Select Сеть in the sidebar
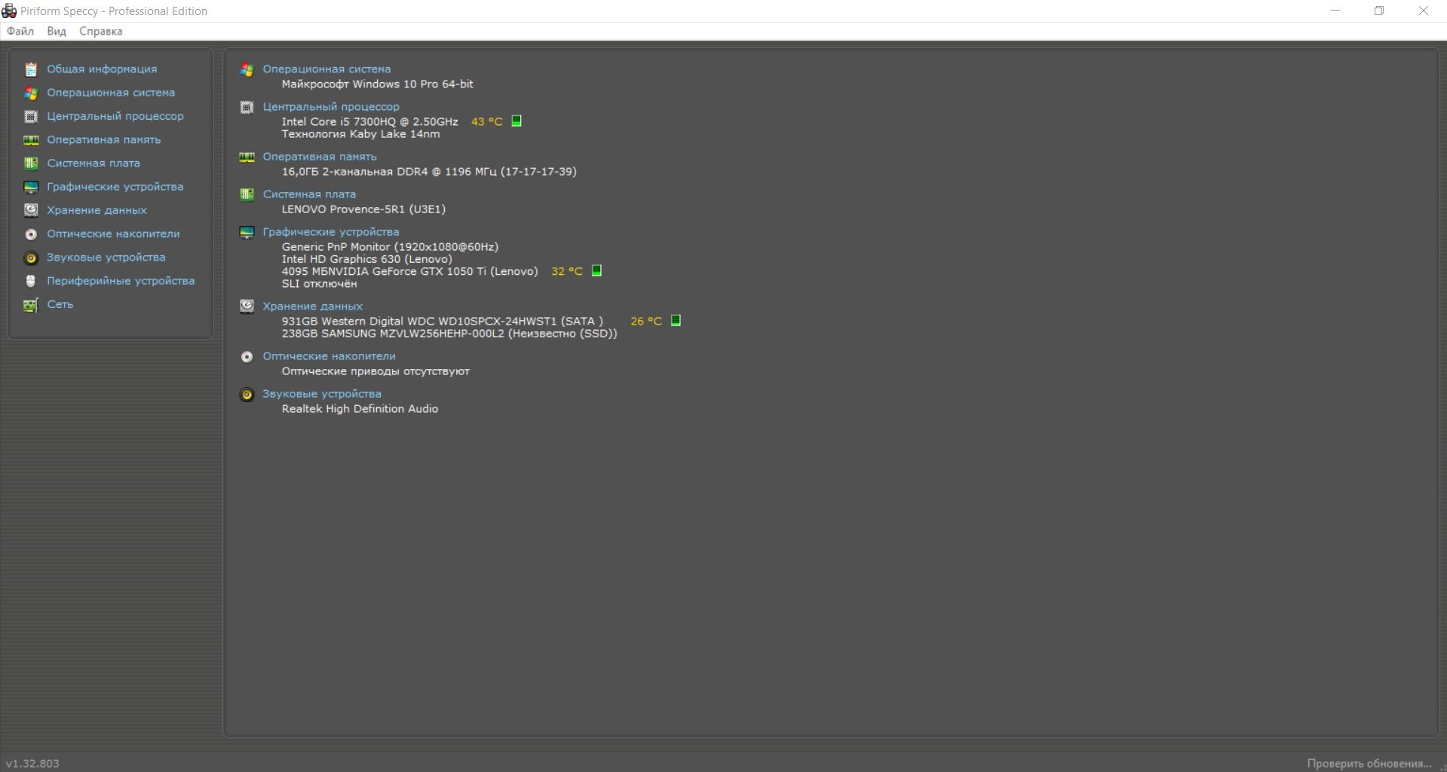Viewport: 1447px width, 772px height. click(x=60, y=304)
